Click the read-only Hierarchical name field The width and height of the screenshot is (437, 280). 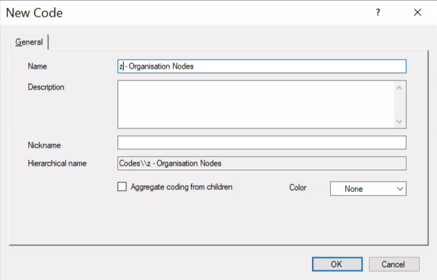[261, 164]
